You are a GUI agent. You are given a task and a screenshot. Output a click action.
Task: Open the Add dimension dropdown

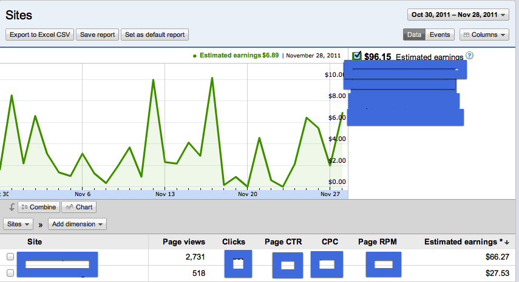[77, 224]
